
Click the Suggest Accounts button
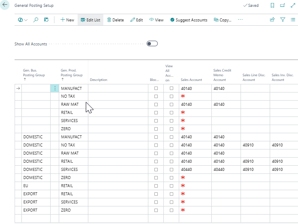(189, 20)
